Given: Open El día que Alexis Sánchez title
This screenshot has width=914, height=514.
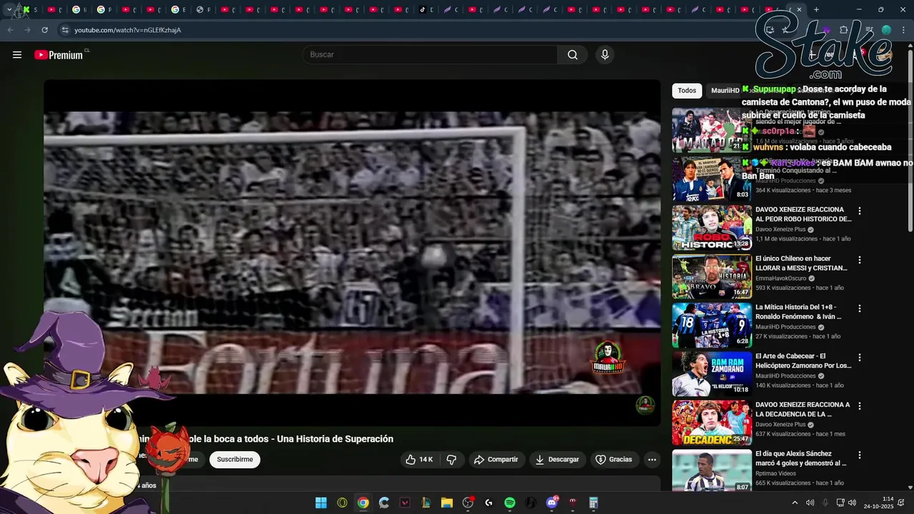Looking at the screenshot, I should [x=801, y=458].
